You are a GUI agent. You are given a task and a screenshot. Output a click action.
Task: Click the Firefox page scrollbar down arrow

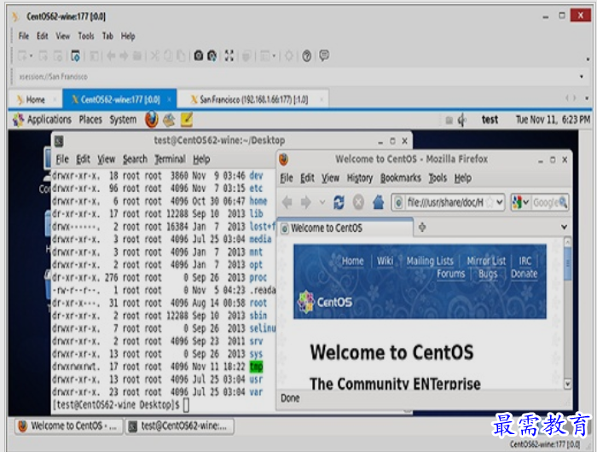pyautogui.click(x=567, y=384)
